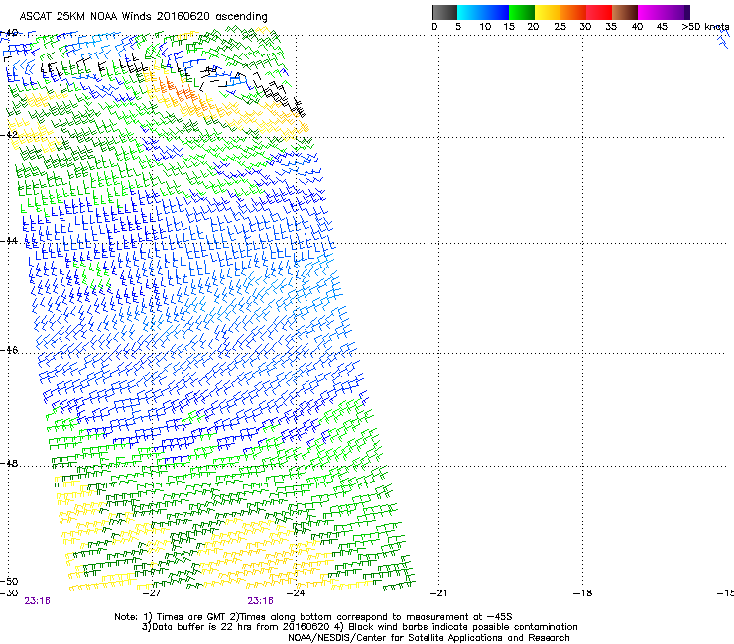
Task: Select the note line starting "3)Data buffer is 22 hrs"
Action: click(359, 627)
